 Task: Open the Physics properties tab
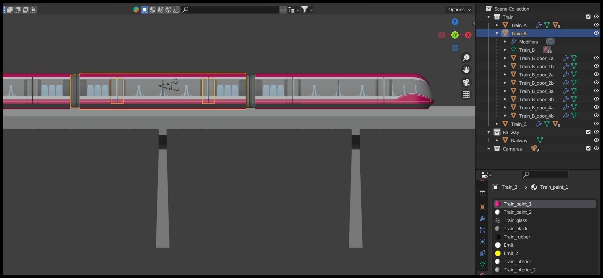(x=482, y=241)
